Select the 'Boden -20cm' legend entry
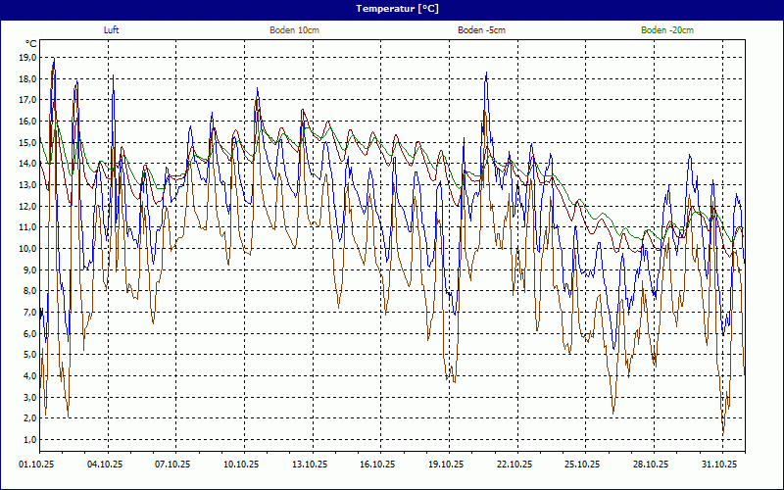The height and width of the screenshot is (490, 784). pos(666,30)
